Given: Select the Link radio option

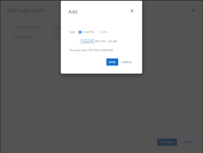Looking at the screenshot, I should pyautogui.click(x=99, y=32).
